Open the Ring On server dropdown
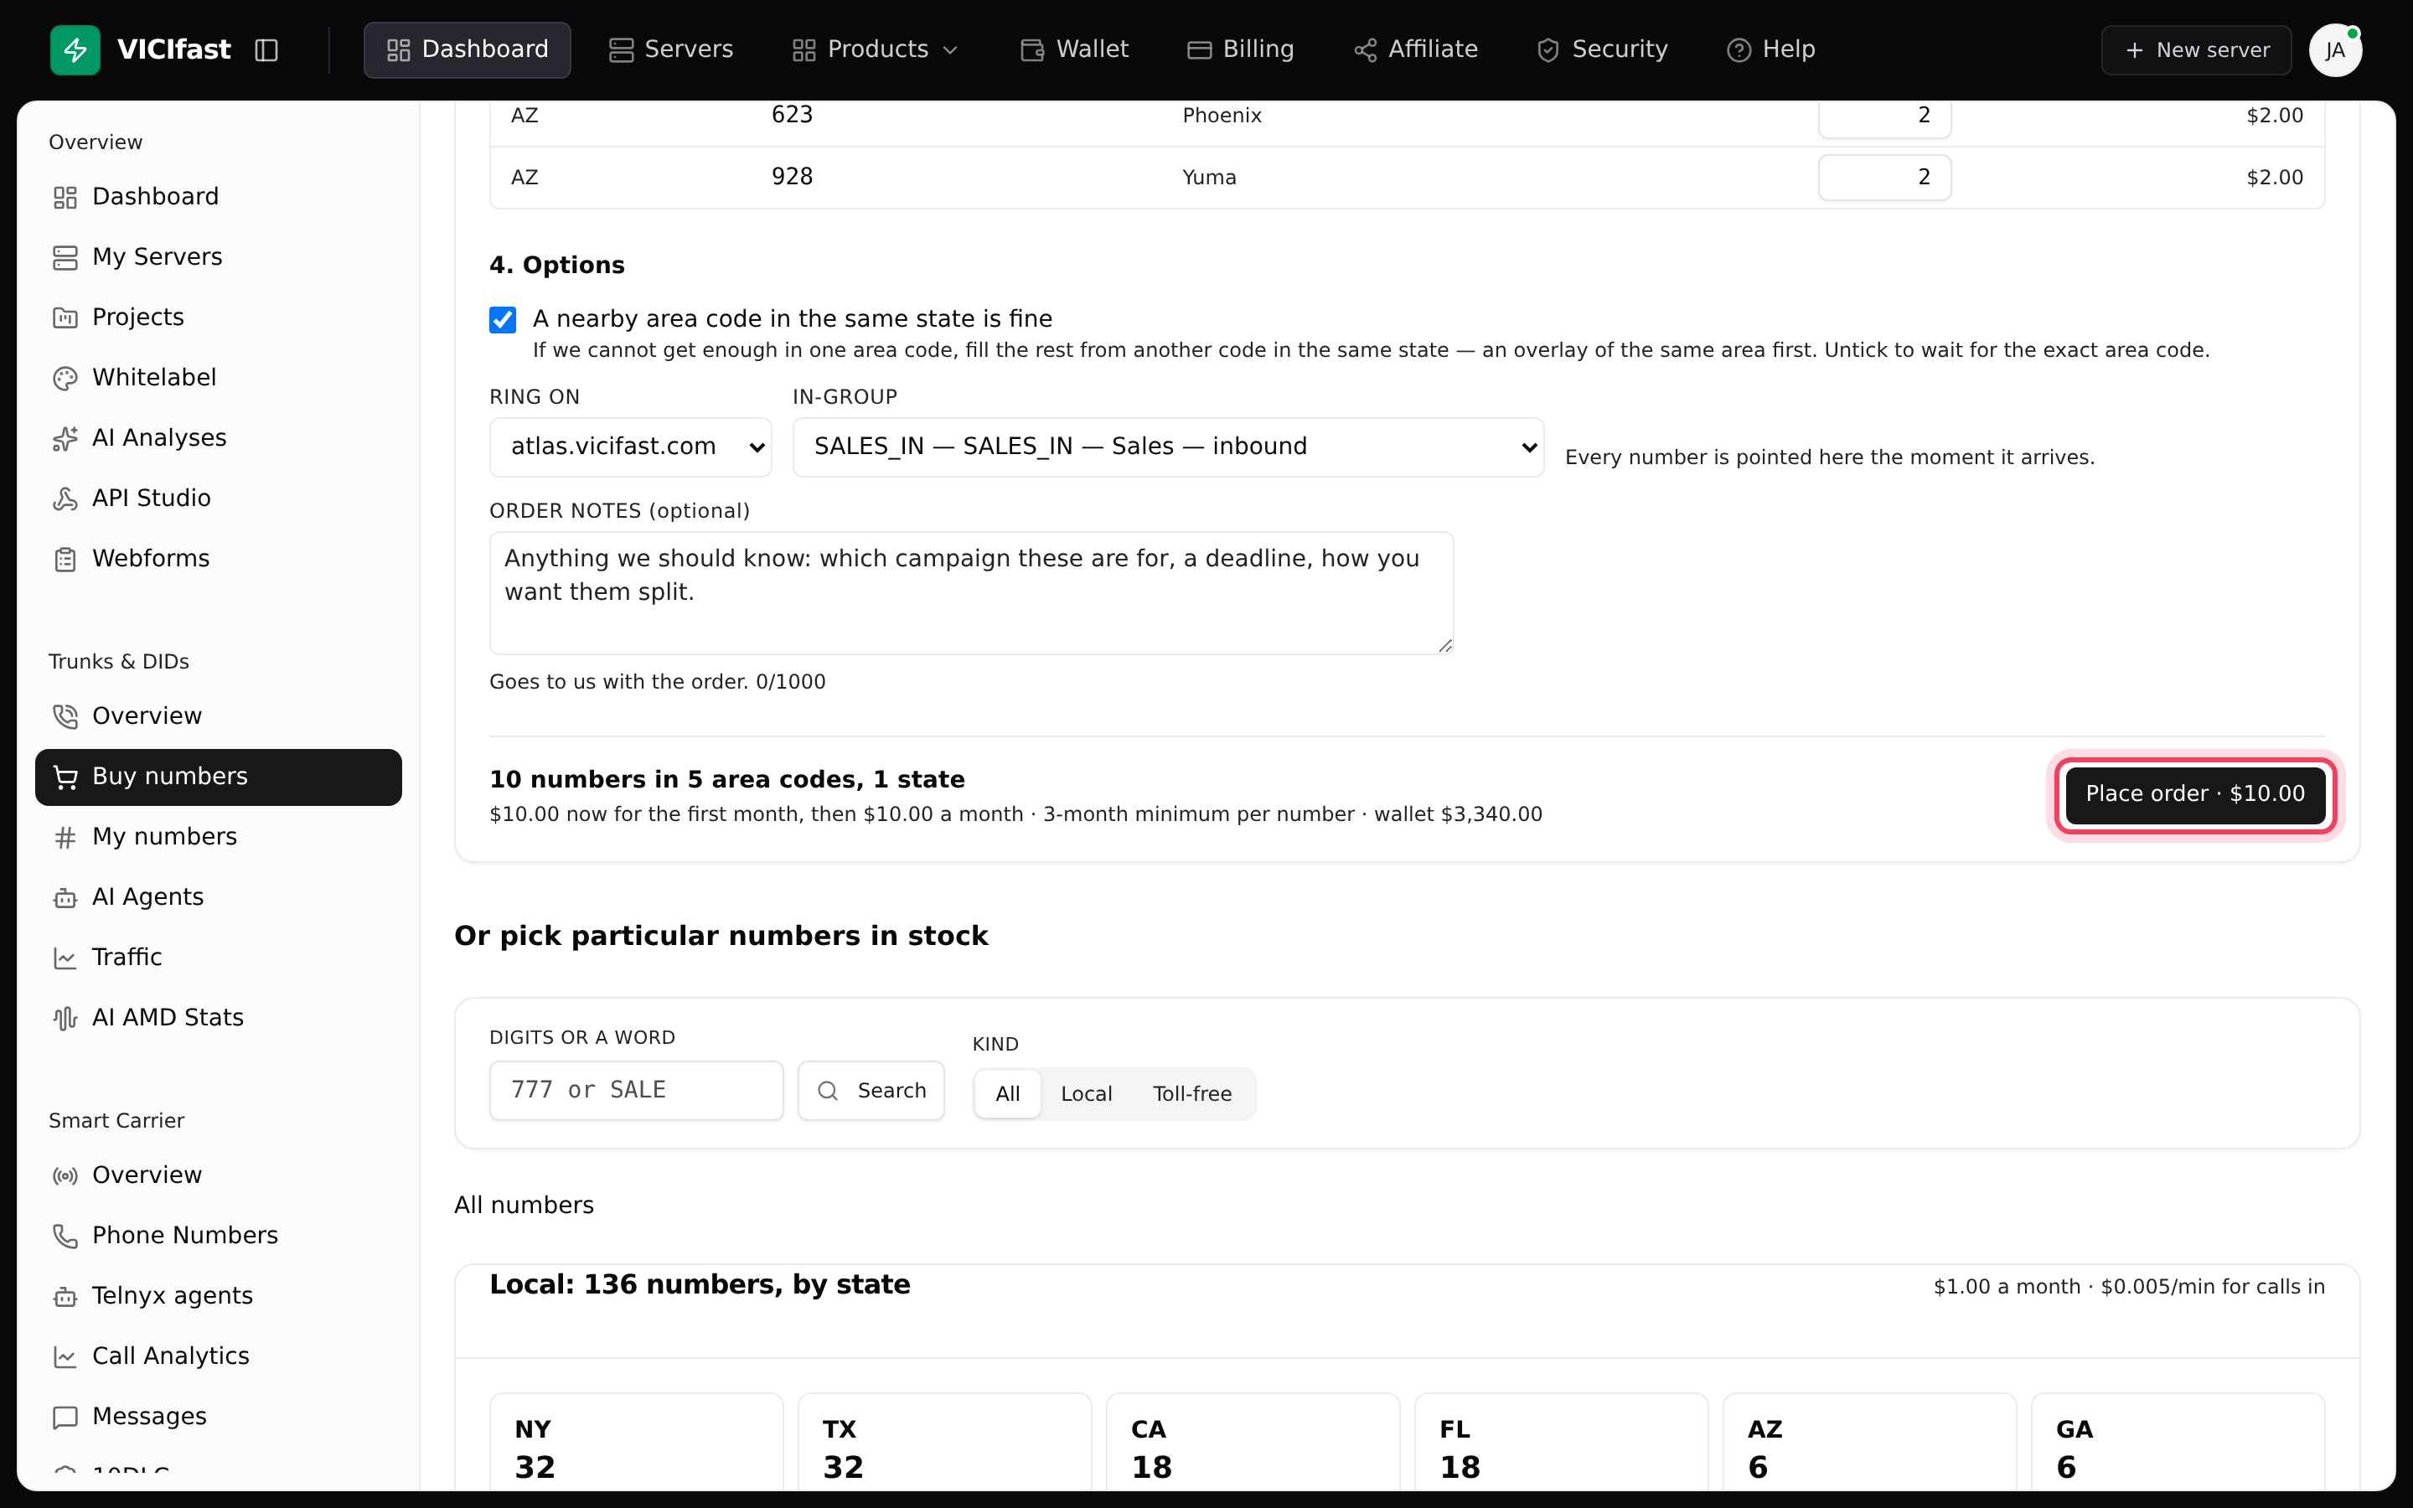The width and height of the screenshot is (2413, 1508). [630, 447]
